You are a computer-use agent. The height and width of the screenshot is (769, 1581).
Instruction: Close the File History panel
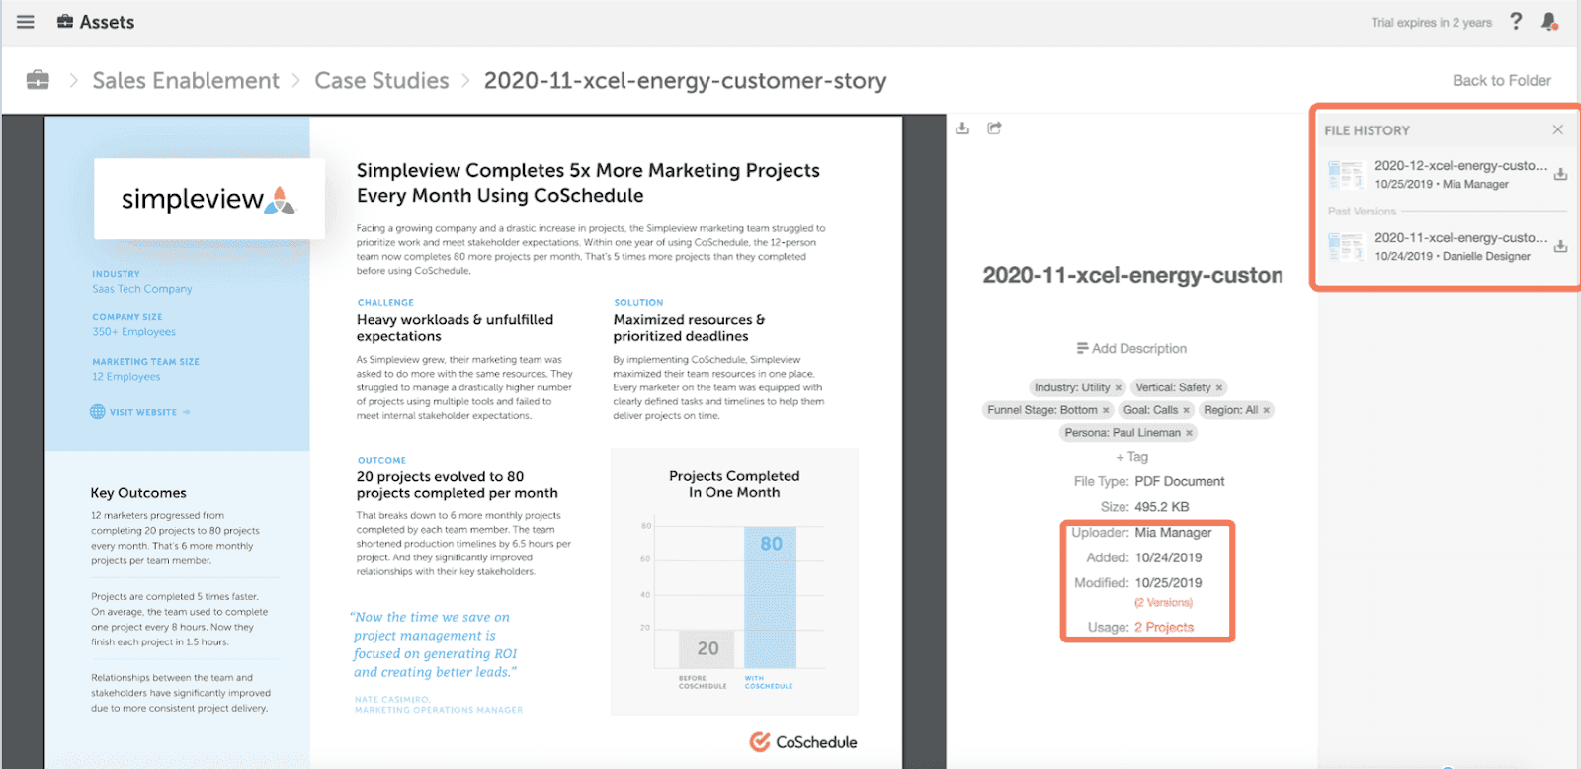[1557, 129]
